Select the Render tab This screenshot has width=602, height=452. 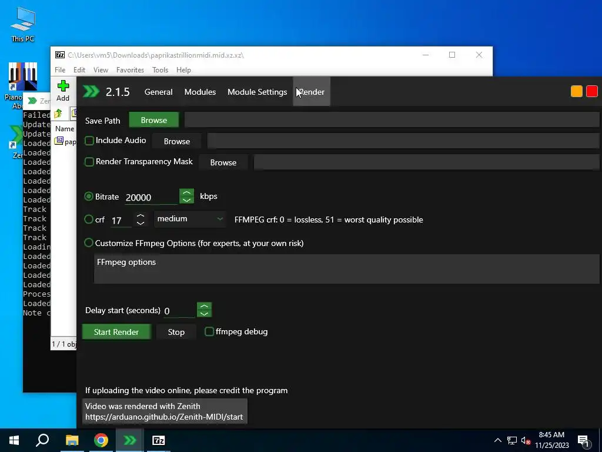(x=312, y=92)
